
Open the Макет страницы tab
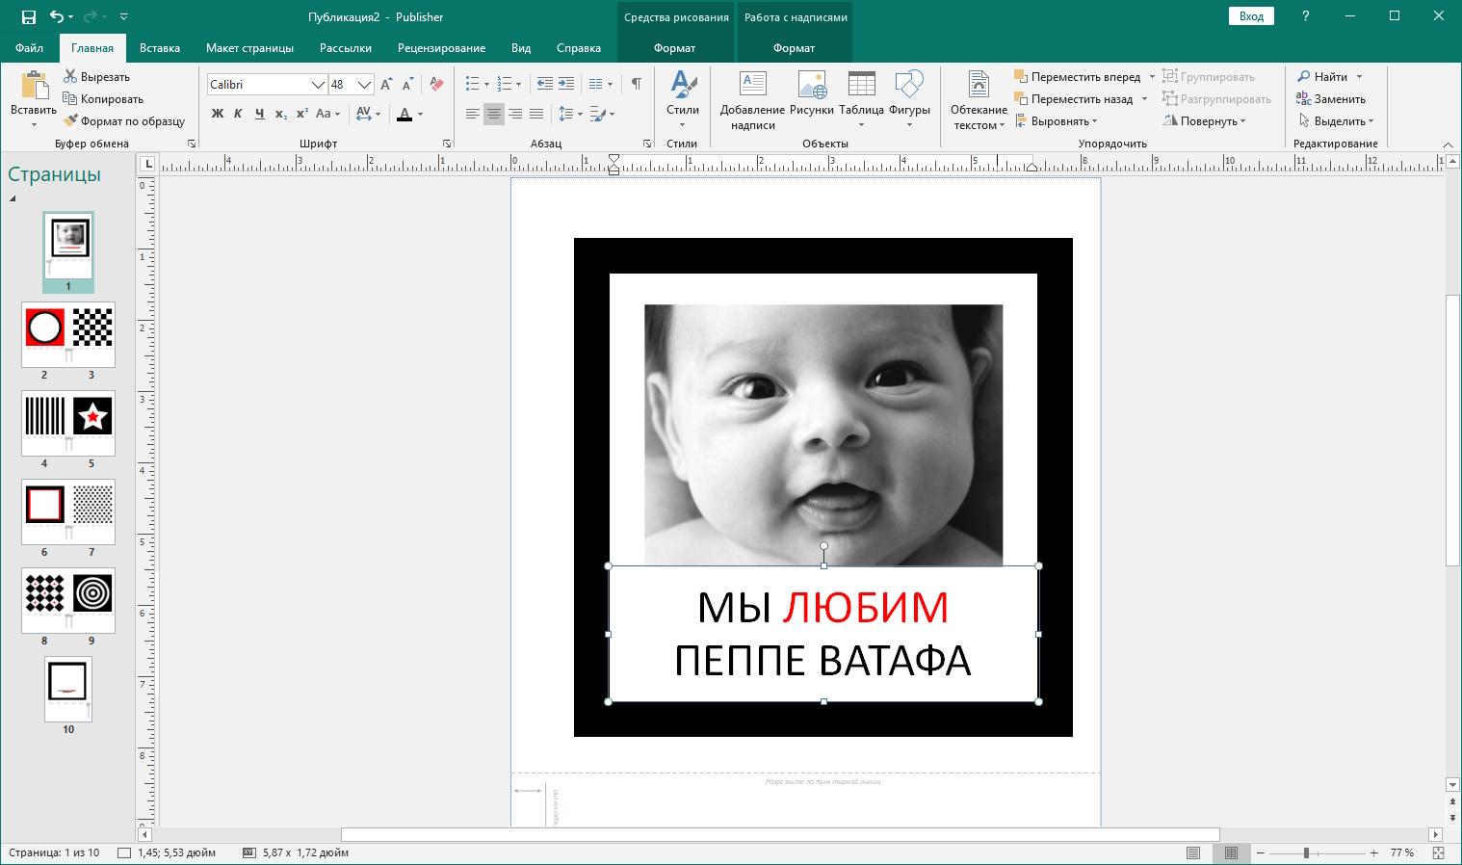click(249, 48)
